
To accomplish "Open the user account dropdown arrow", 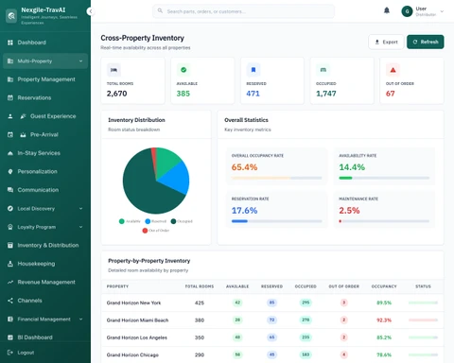I will point(442,11).
